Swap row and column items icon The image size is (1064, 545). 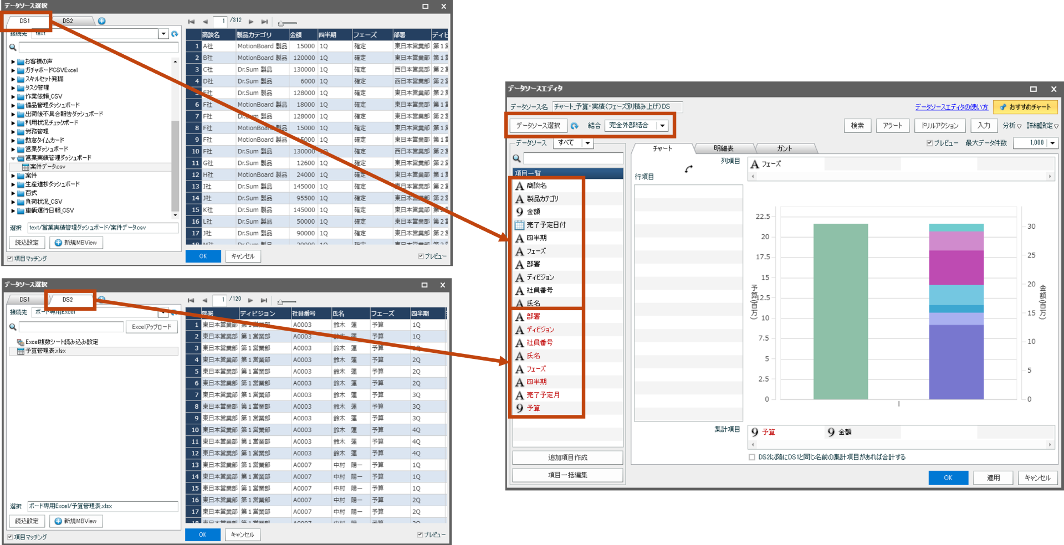(688, 169)
